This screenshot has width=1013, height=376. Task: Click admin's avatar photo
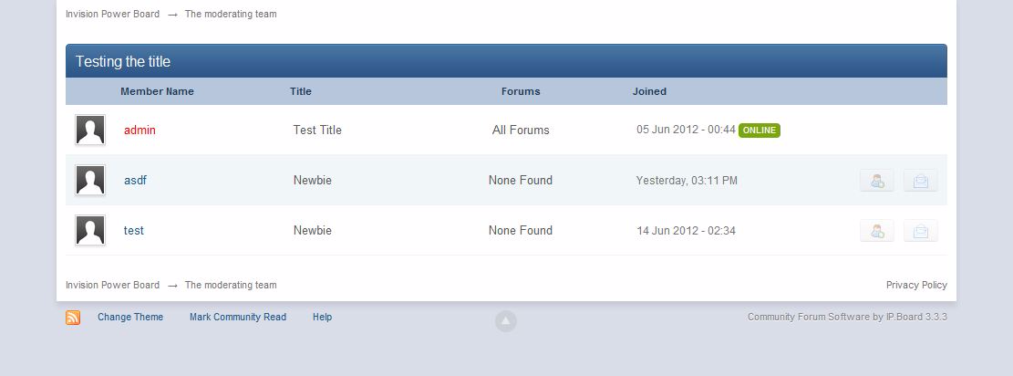click(x=90, y=131)
